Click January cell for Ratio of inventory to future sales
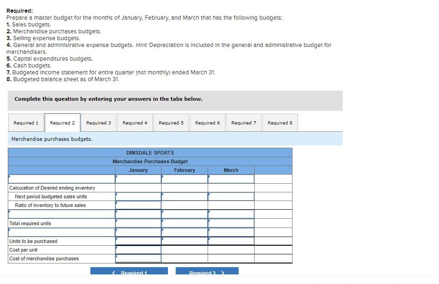 (138, 205)
